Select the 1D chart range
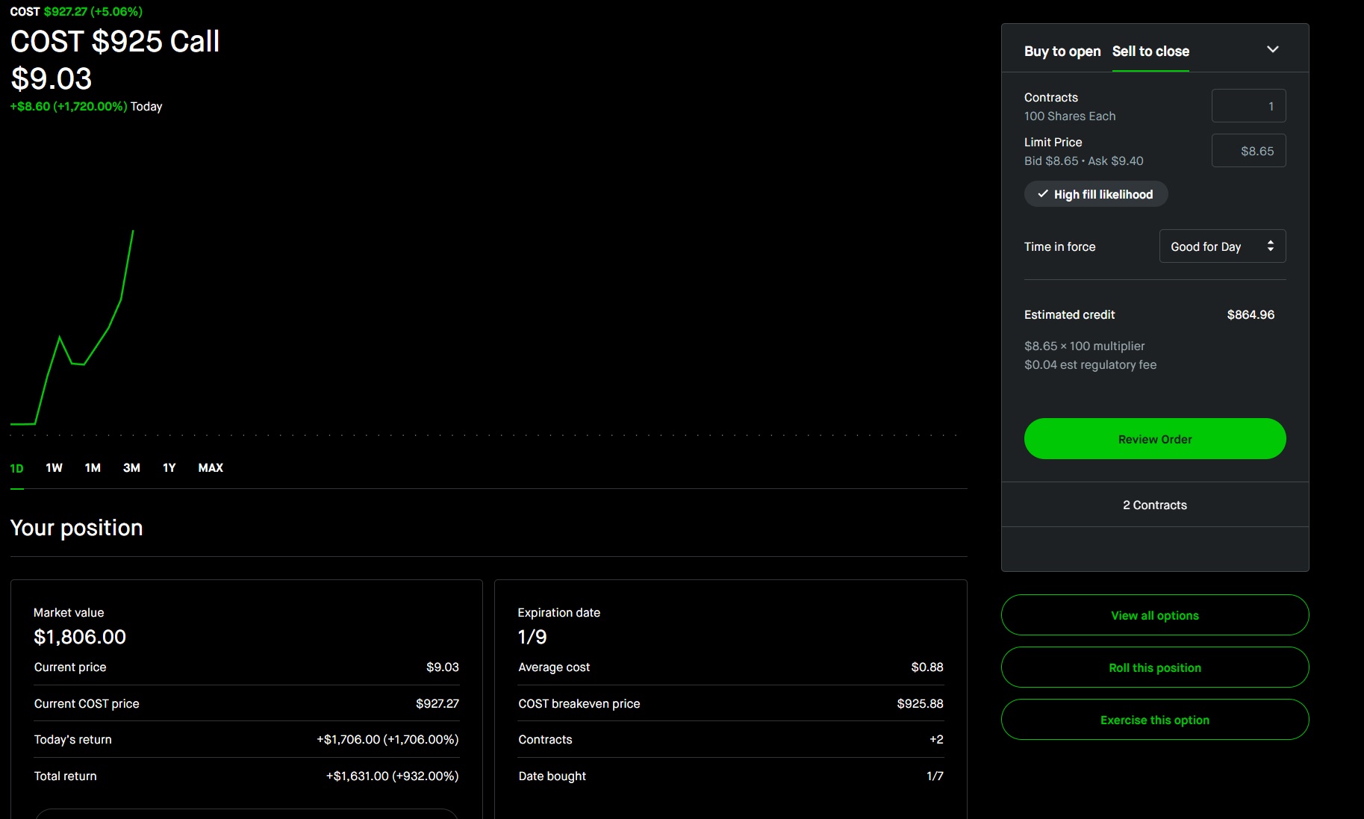The height and width of the screenshot is (819, 1364). [16, 468]
